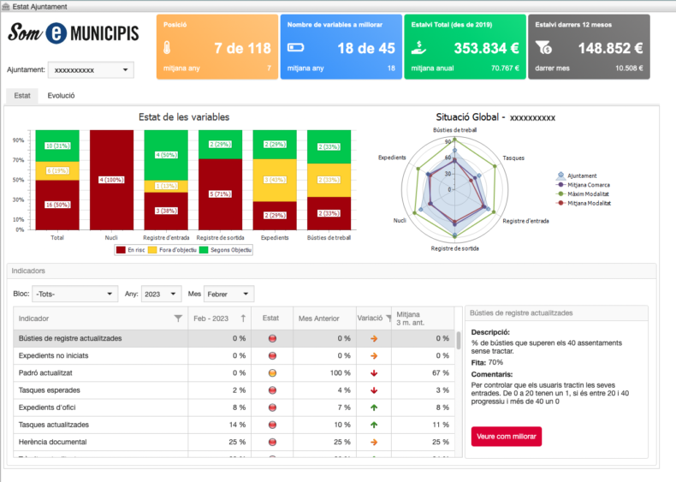Open the Any dropdown showing 2023
This screenshot has width=676, height=482.
161,294
